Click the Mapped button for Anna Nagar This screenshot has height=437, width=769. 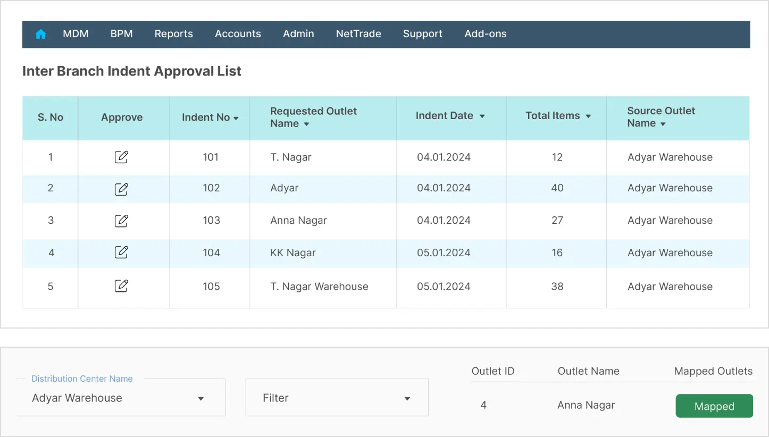714,405
